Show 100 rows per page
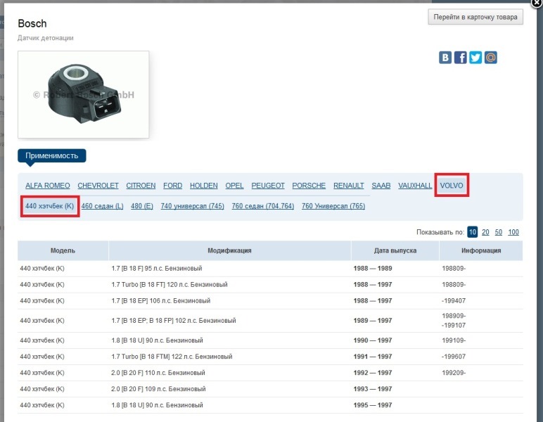The height and width of the screenshot is (422, 543). (513, 232)
